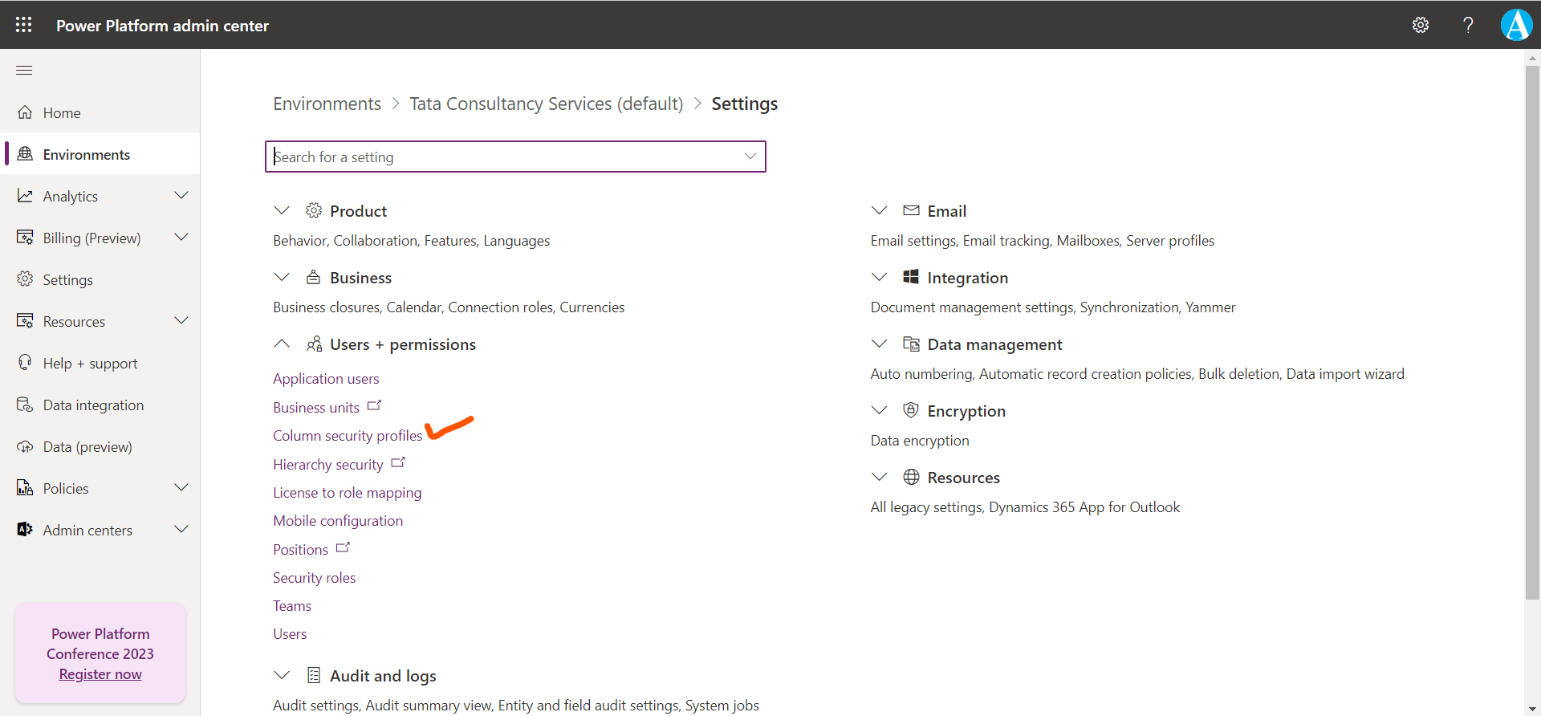
Task: Open Business units external link icon
Action: pyautogui.click(x=374, y=405)
